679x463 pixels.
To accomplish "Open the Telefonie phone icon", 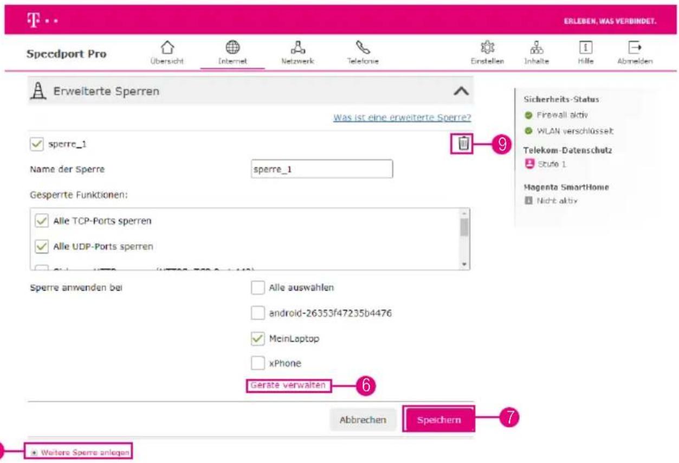I will click(363, 48).
